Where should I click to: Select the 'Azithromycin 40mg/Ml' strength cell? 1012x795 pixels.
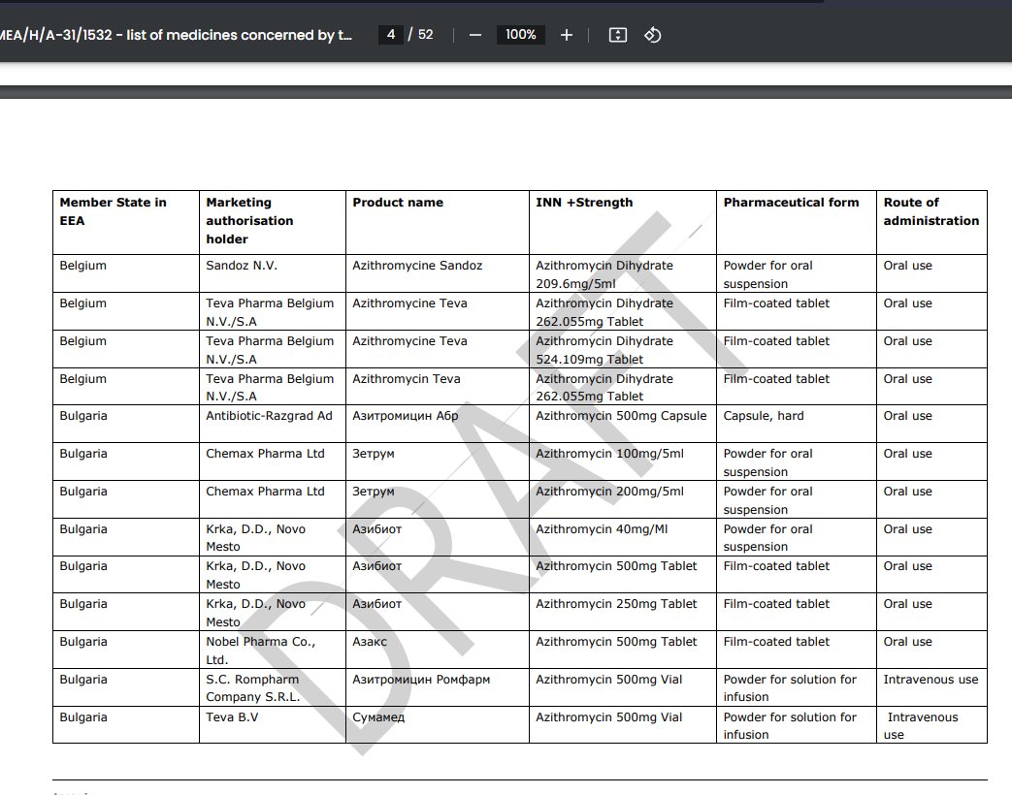[602, 529]
